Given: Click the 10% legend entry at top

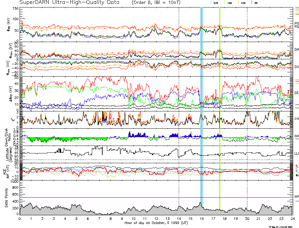Looking at the screenshot, I should (243, 3).
